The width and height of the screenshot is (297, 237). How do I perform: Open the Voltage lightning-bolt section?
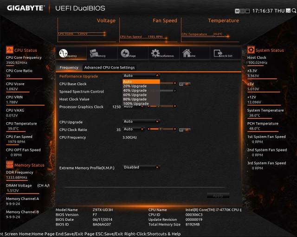[x=133, y=53]
